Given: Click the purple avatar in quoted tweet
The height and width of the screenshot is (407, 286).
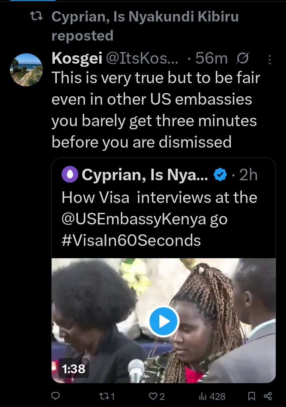Looking at the screenshot, I should coord(70,175).
